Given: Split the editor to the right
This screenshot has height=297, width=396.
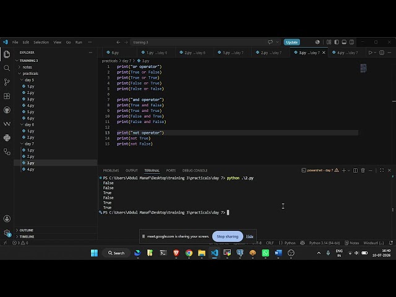Looking at the screenshot, I should click(382, 53).
